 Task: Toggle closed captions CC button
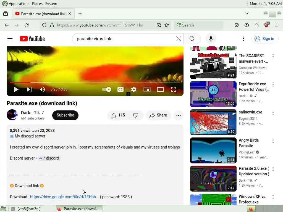click(120, 89)
